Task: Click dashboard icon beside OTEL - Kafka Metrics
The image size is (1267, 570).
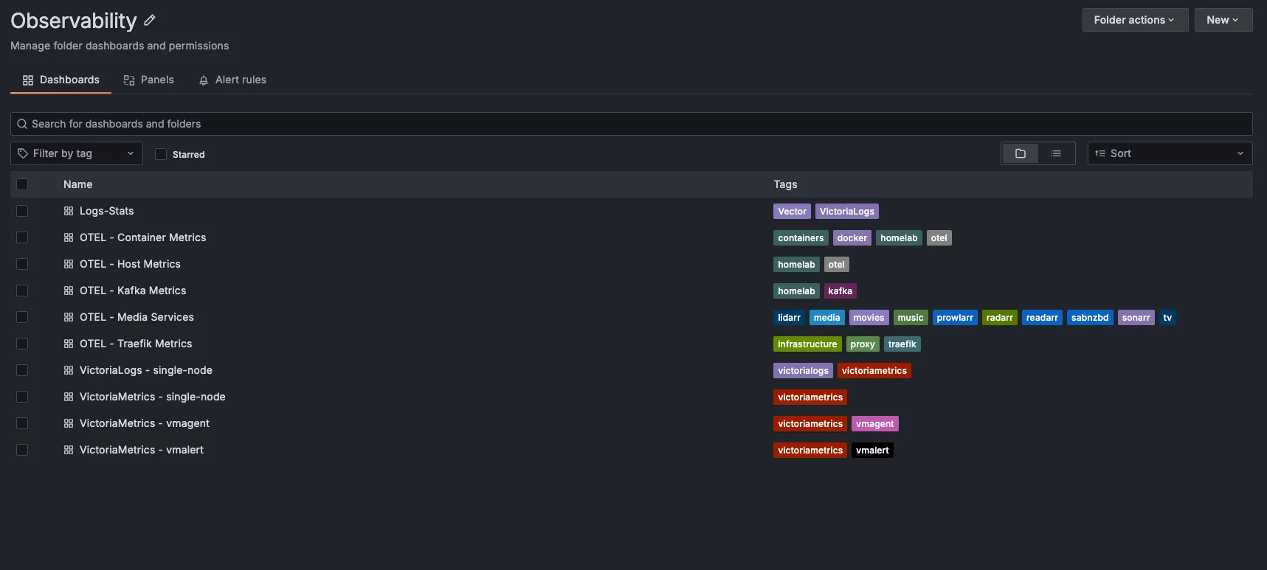Action: tap(69, 291)
